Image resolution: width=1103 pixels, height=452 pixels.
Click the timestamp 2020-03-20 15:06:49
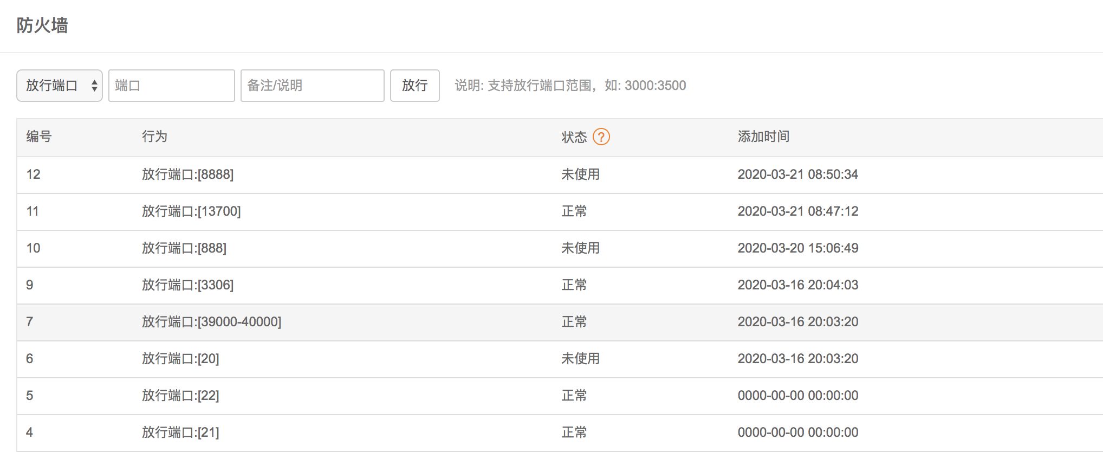(x=797, y=248)
